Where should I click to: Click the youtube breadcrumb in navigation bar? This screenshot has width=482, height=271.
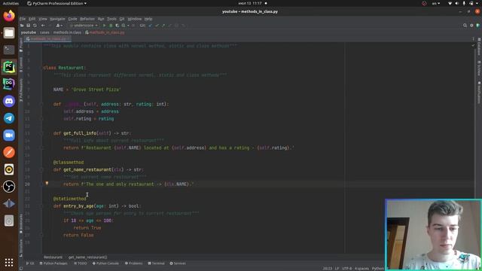(x=29, y=32)
